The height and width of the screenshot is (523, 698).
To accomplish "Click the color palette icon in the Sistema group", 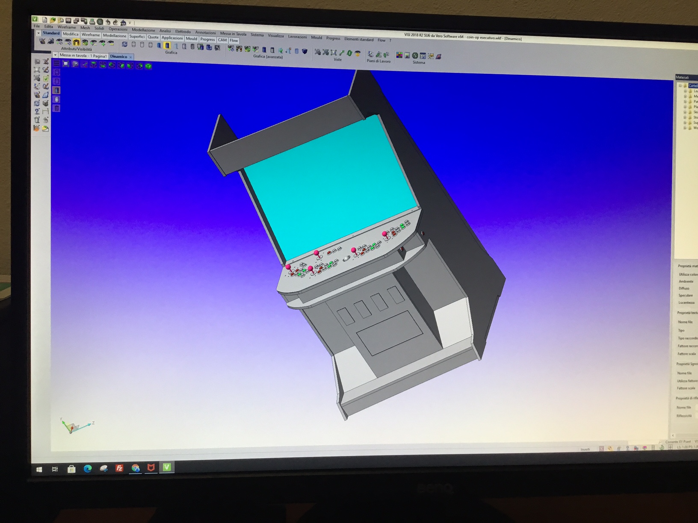I will tap(399, 55).
